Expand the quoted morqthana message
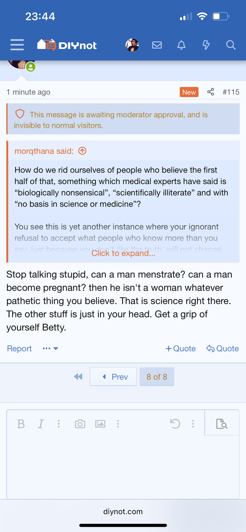246x532 pixels. click(123, 253)
